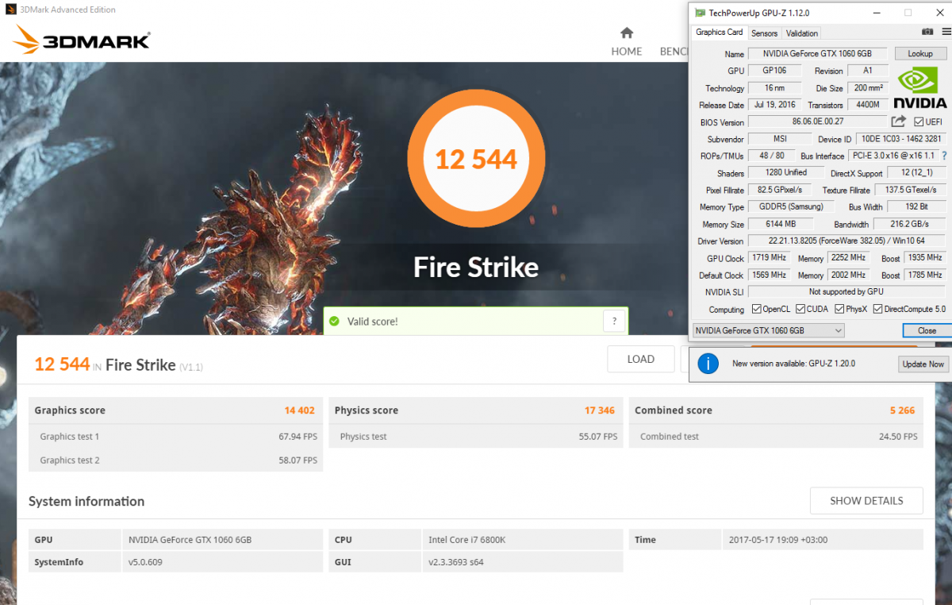952x605 pixels.
Task: Click the GPU-Z Name field
Action: click(817, 53)
